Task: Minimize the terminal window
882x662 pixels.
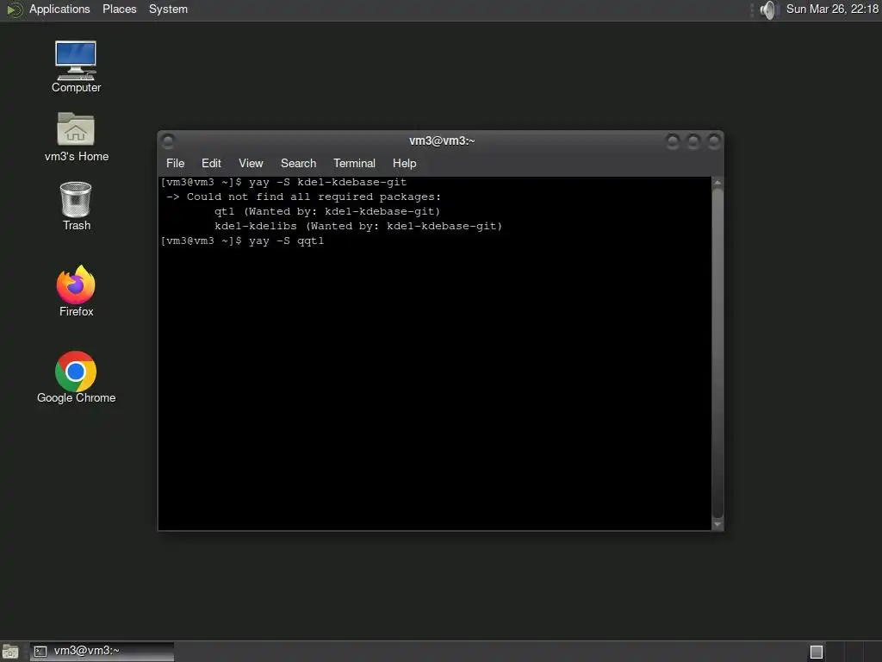Action: click(672, 141)
